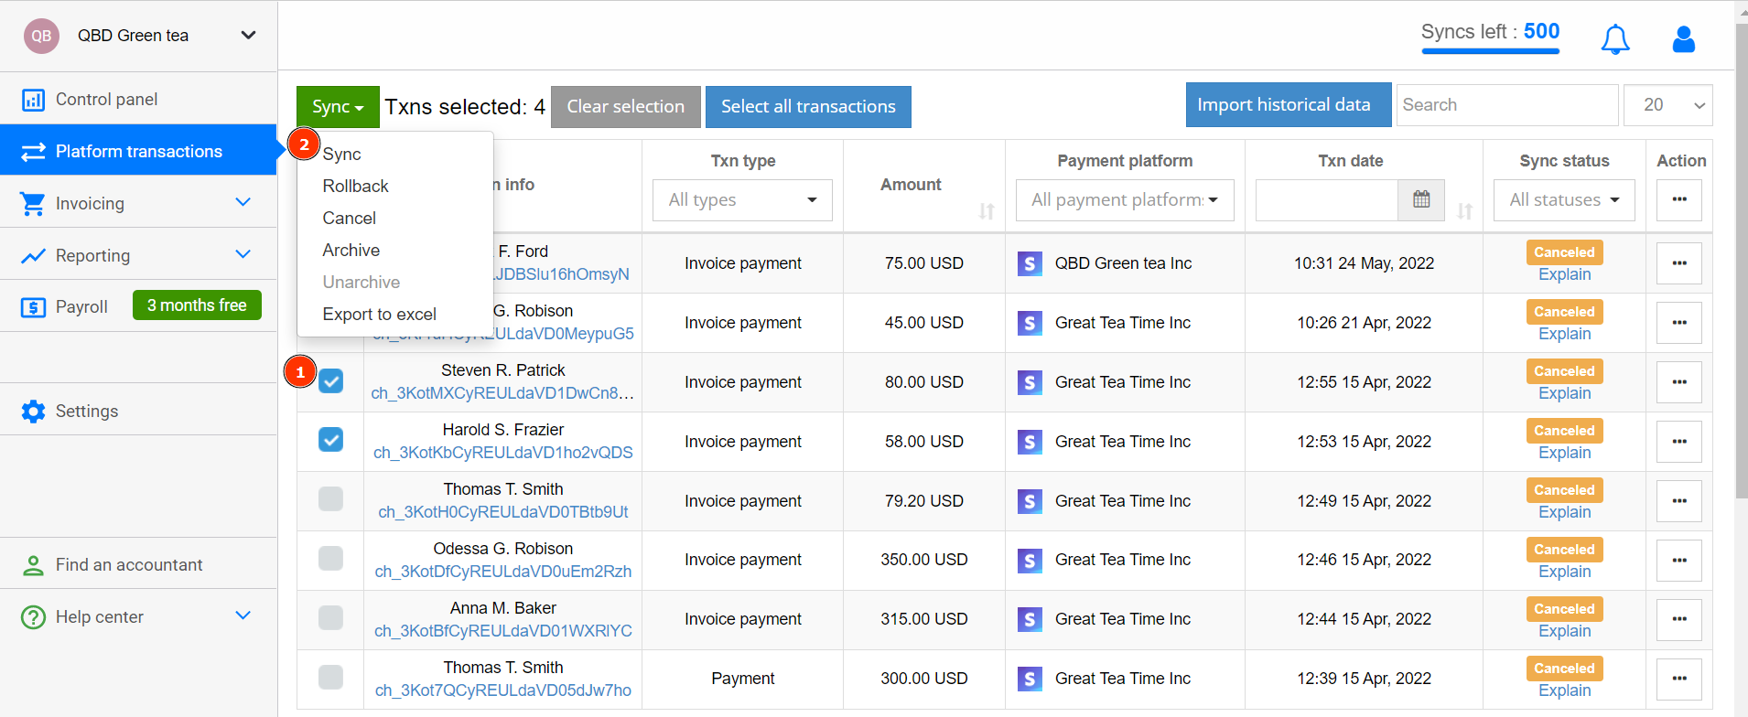1748x717 pixels.
Task: Click the Clear selection button
Action: click(626, 107)
